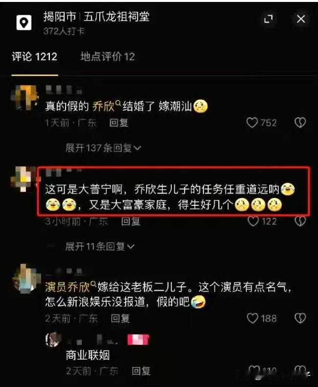The image size is (318, 387).
Task: Reply to the 商业联姻 comment
Action: 141,371
